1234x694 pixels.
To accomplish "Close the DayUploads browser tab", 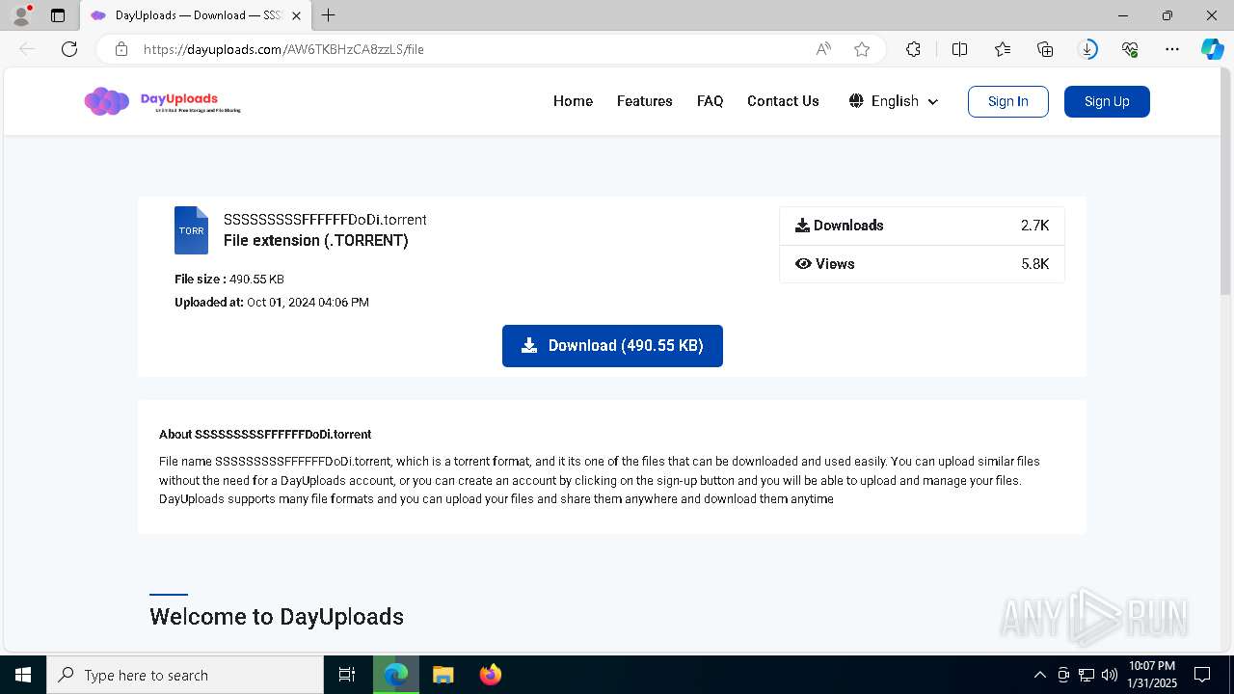I will [296, 15].
